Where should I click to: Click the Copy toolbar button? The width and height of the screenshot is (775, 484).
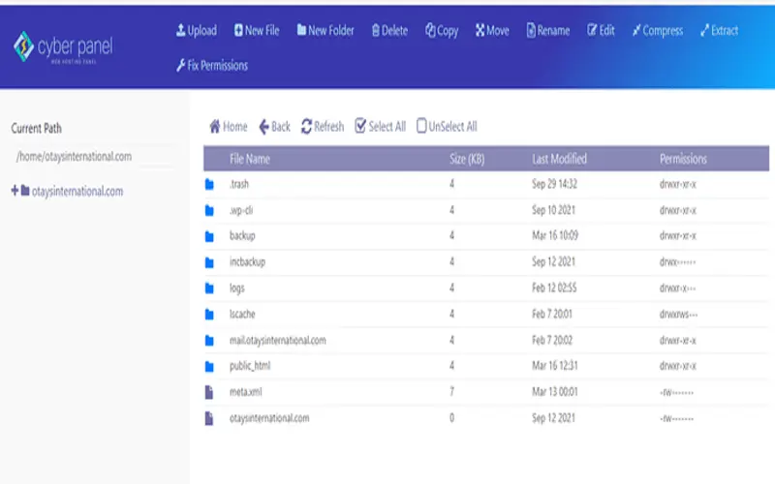pyautogui.click(x=442, y=31)
